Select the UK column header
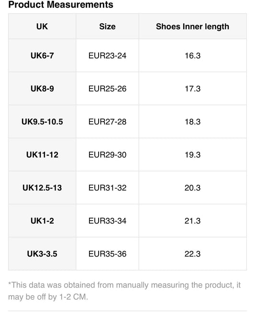Image resolution: width=255 pixels, height=313 pixels. pyautogui.click(x=42, y=26)
